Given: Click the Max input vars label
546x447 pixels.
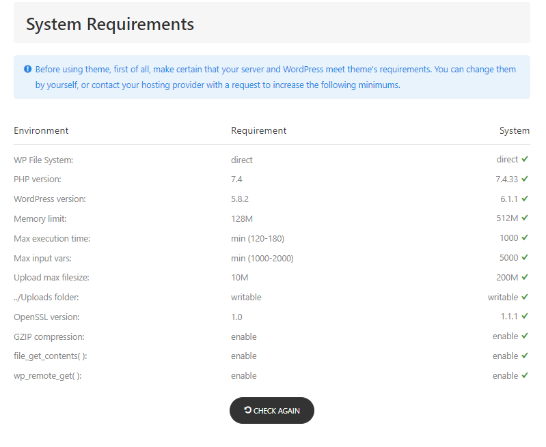Looking at the screenshot, I should pyautogui.click(x=42, y=259).
